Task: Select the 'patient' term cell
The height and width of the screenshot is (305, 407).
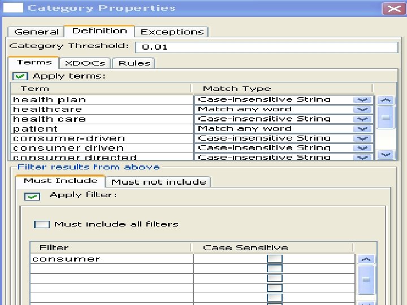Action: click(102, 129)
